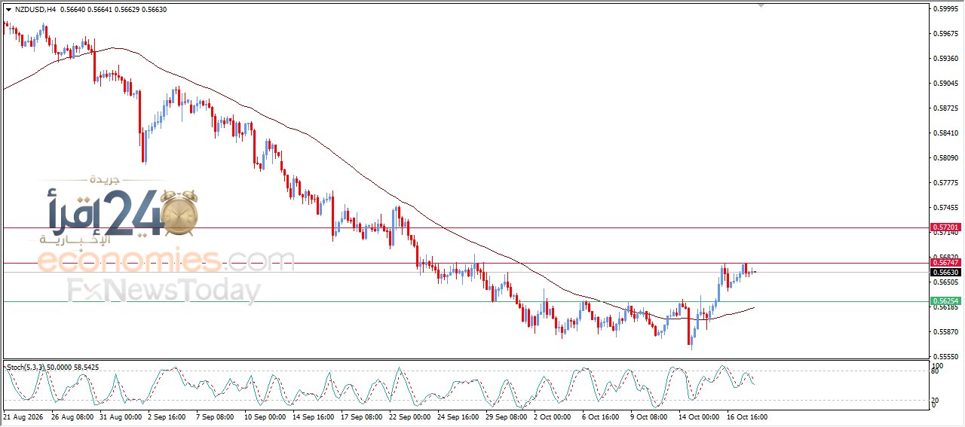
Task: Click price axis value 0.58410
Action: coord(945,133)
